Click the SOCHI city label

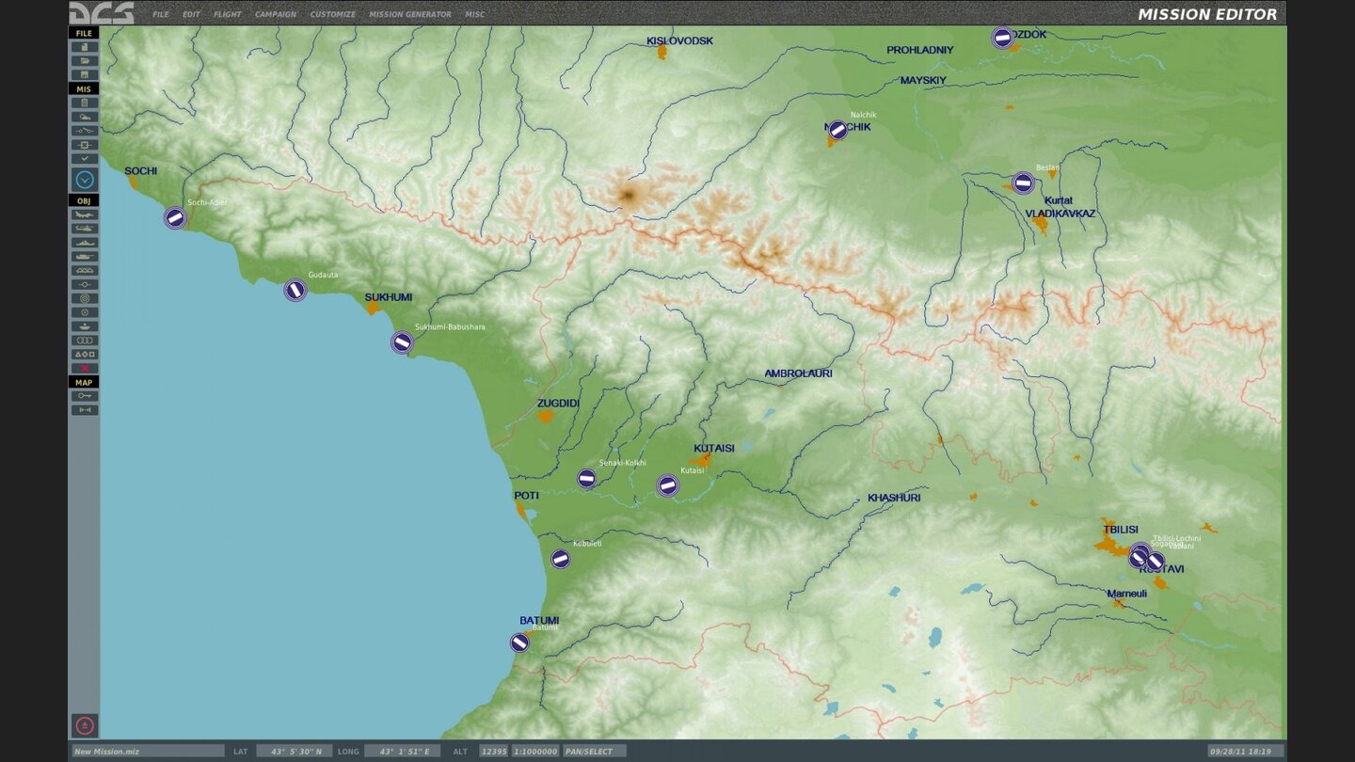pos(141,171)
